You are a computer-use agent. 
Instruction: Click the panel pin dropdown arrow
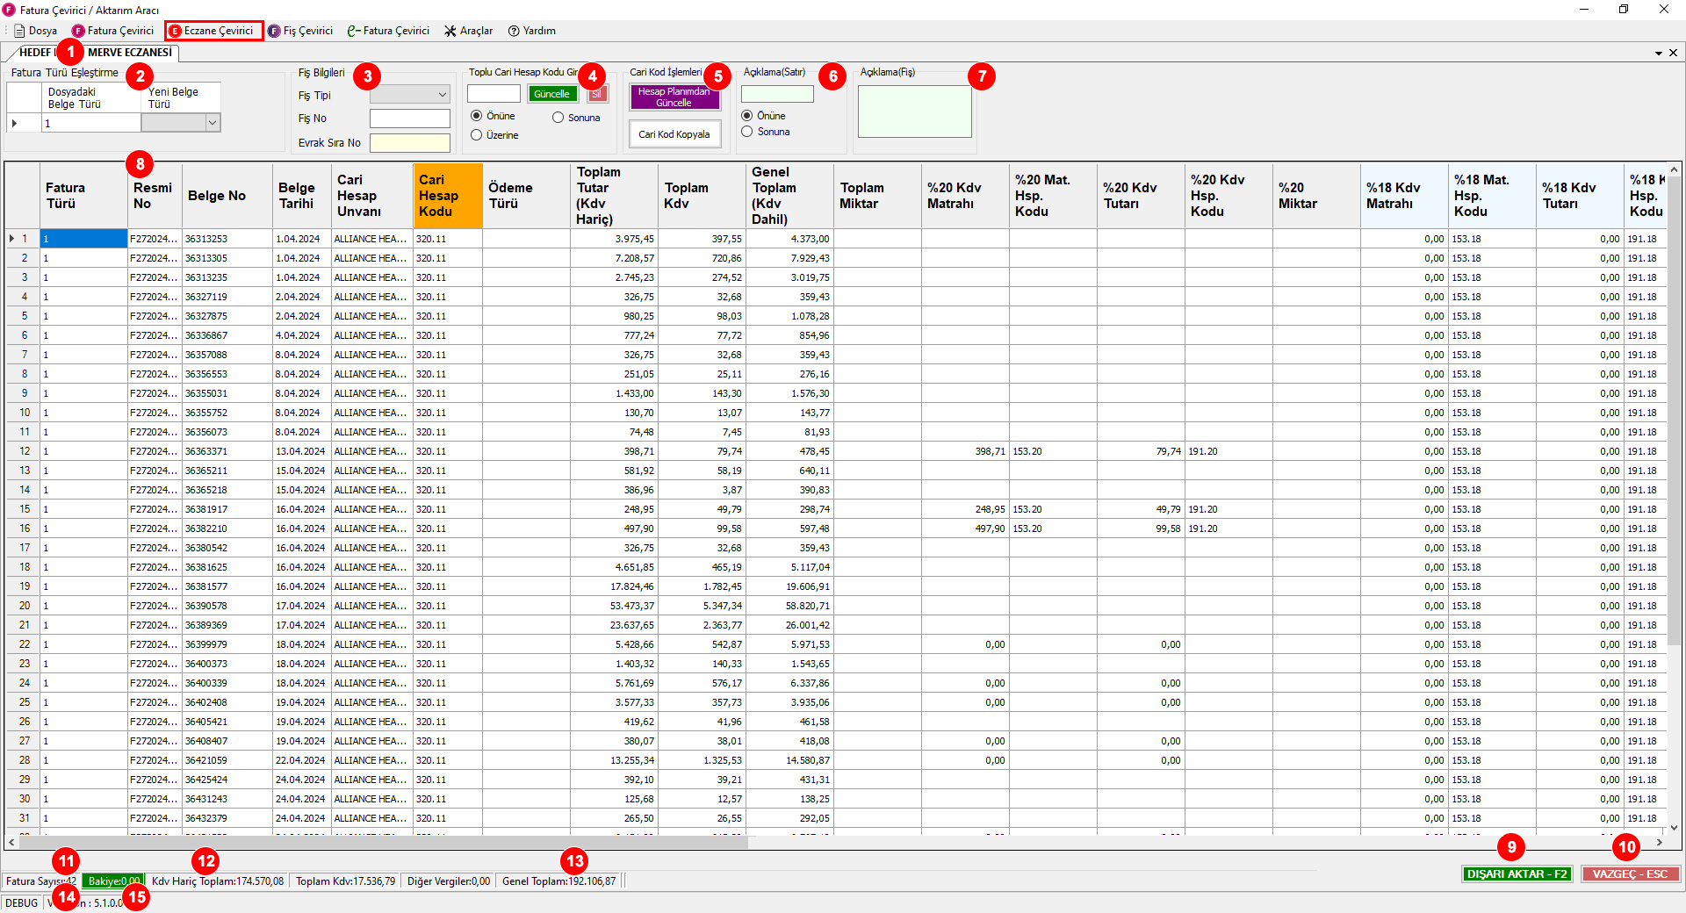1659,53
